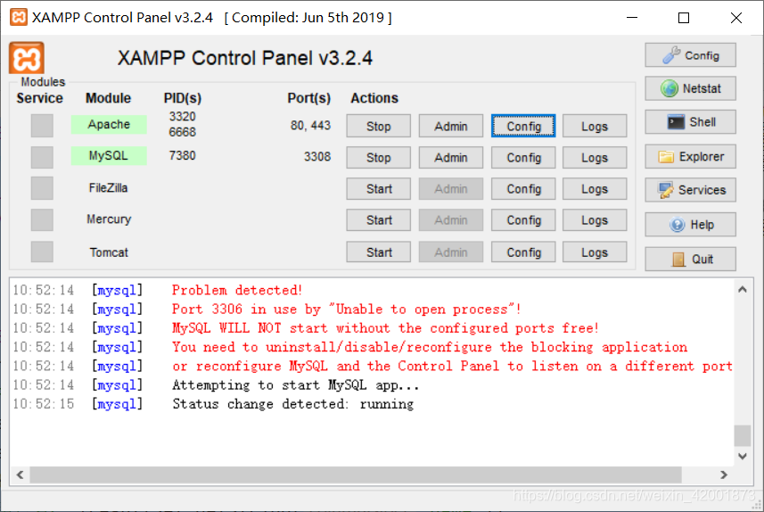Click the FileZilla module name
This screenshot has height=512, width=764.
click(108, 187)
